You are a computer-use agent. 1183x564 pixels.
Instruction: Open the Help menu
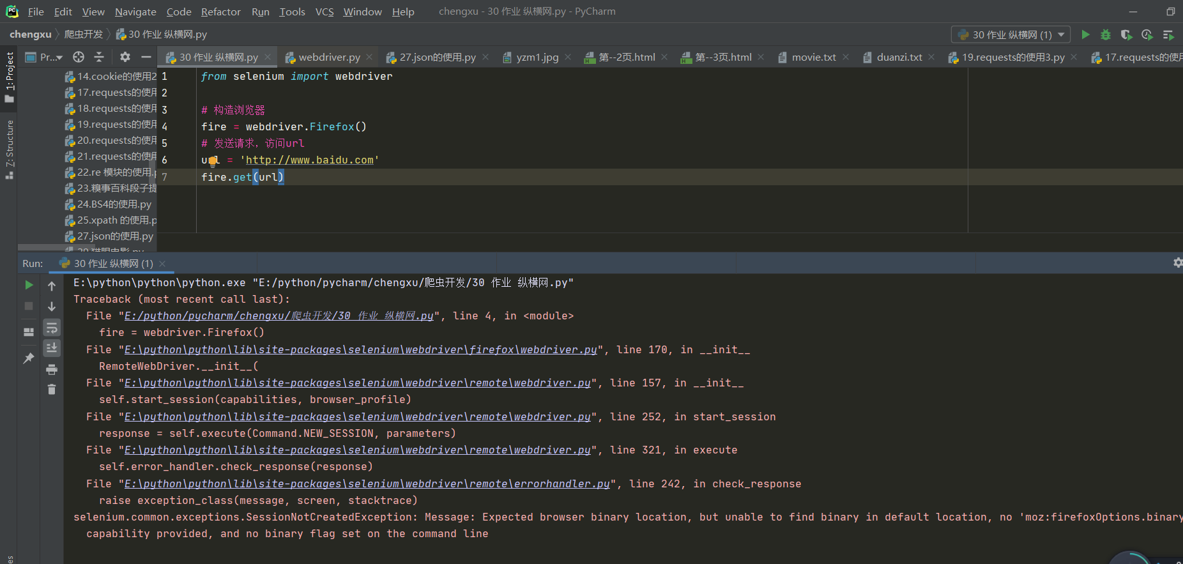point(403,11)
